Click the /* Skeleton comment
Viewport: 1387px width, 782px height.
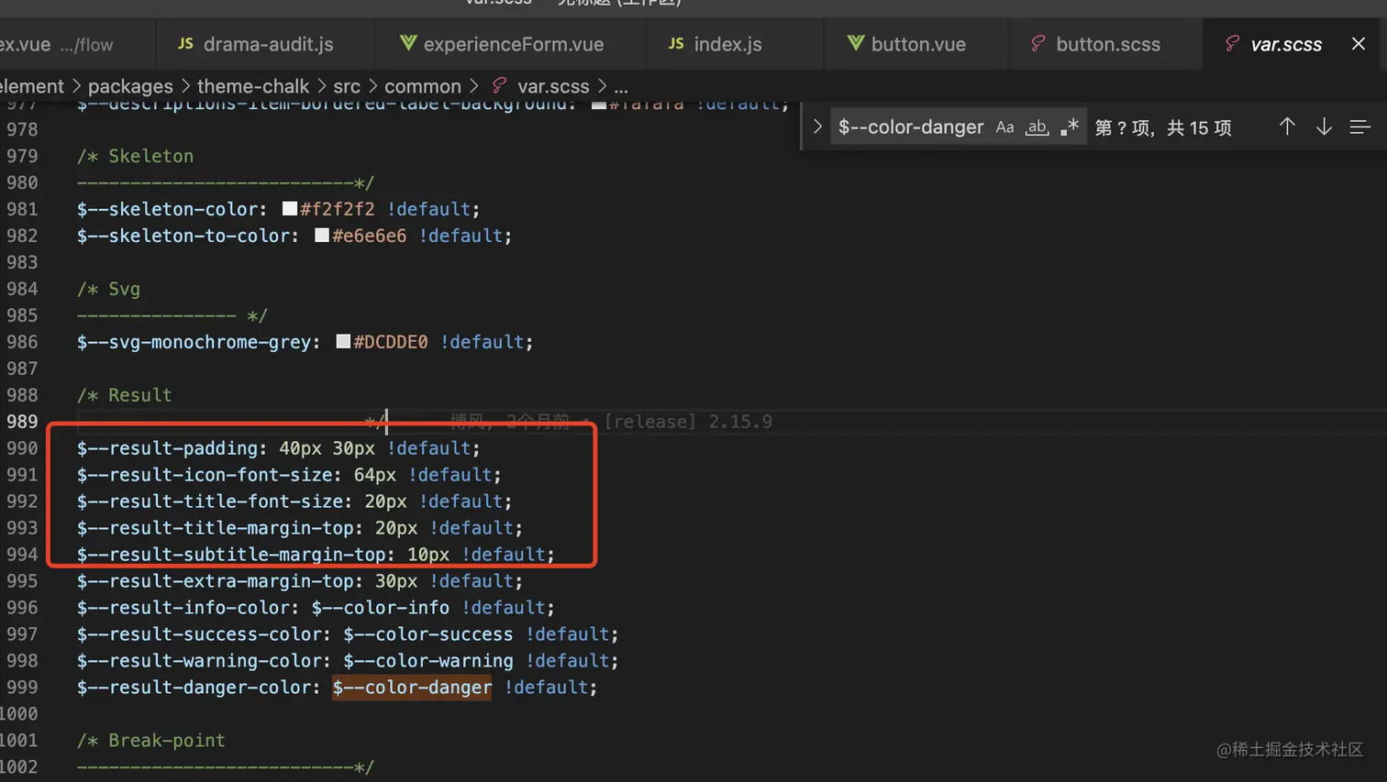pyautogui.click(x=135, y=156)
